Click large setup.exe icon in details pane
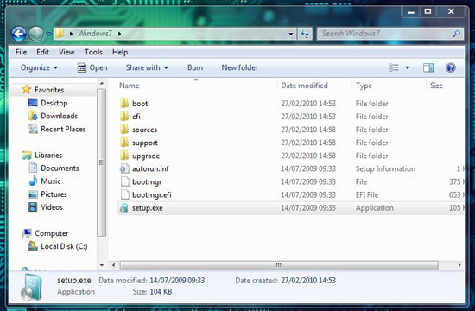The image size is (475, 311). (31, 287)
